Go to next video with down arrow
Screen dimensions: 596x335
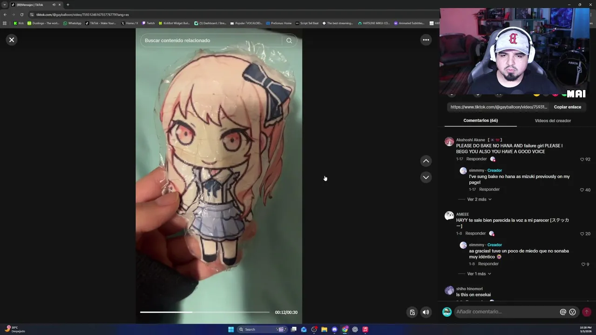tap(426, 177)
